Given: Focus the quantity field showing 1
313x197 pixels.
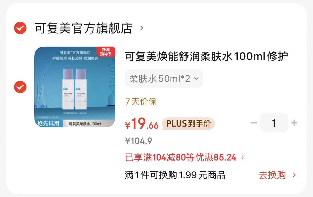Looking at the screenshot, I should click(274, 123).
